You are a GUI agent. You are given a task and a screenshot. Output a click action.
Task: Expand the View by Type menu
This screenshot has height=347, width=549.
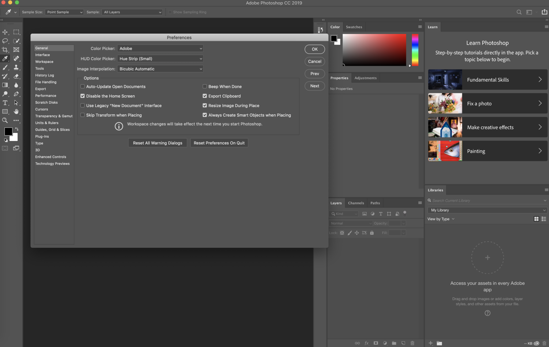pos(441,219)
